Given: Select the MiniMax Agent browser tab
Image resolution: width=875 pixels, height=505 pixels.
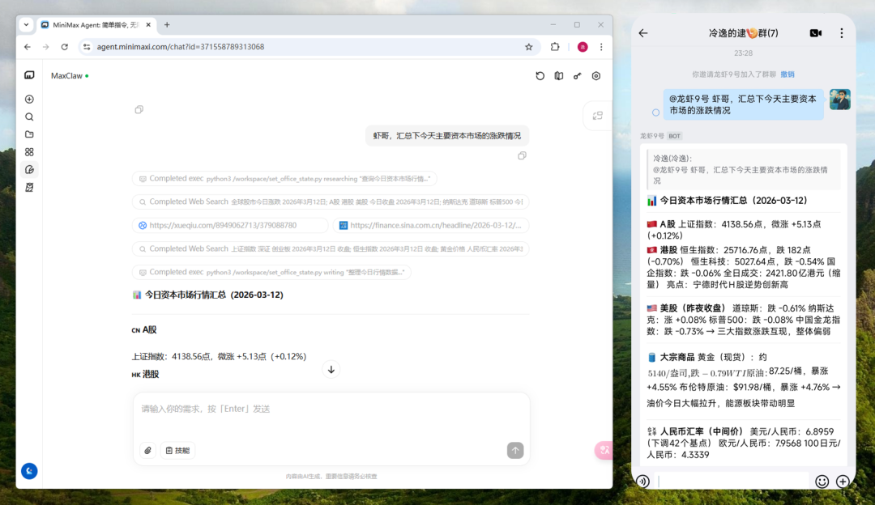Looking at the screenshot, I should [x=95, y=24].
